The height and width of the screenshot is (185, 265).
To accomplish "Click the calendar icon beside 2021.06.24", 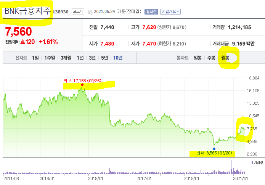I will (91, 12).
